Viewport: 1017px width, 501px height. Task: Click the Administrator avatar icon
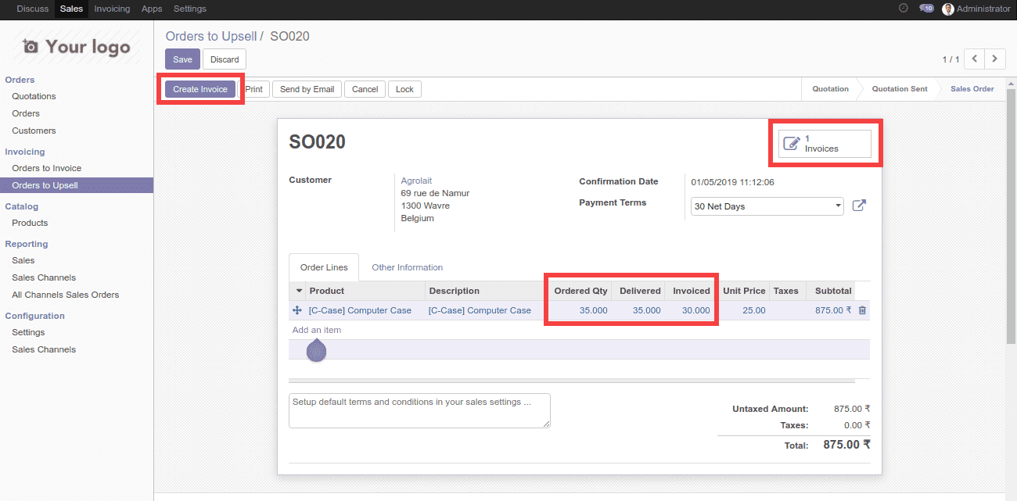click(948, 9)
